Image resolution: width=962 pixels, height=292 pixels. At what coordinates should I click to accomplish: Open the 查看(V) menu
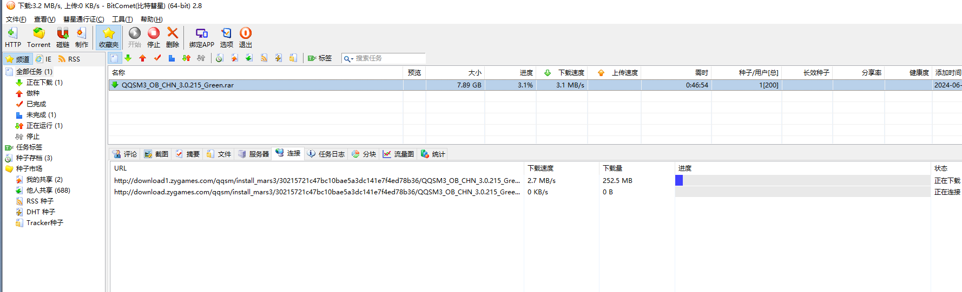pyautogui.click(x=44, y=19)
